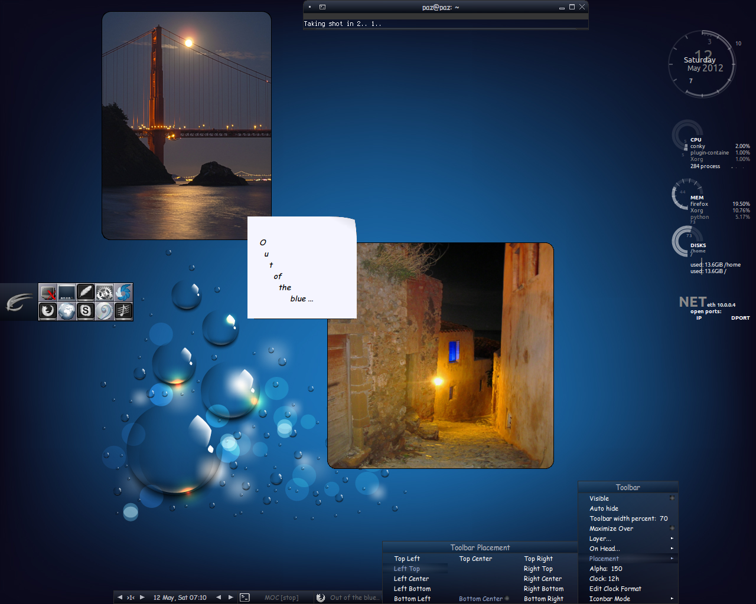Viewport: 756px width, 604px height.
Task: Select Left Center toolbar placement
Action: tap(415, 579)
